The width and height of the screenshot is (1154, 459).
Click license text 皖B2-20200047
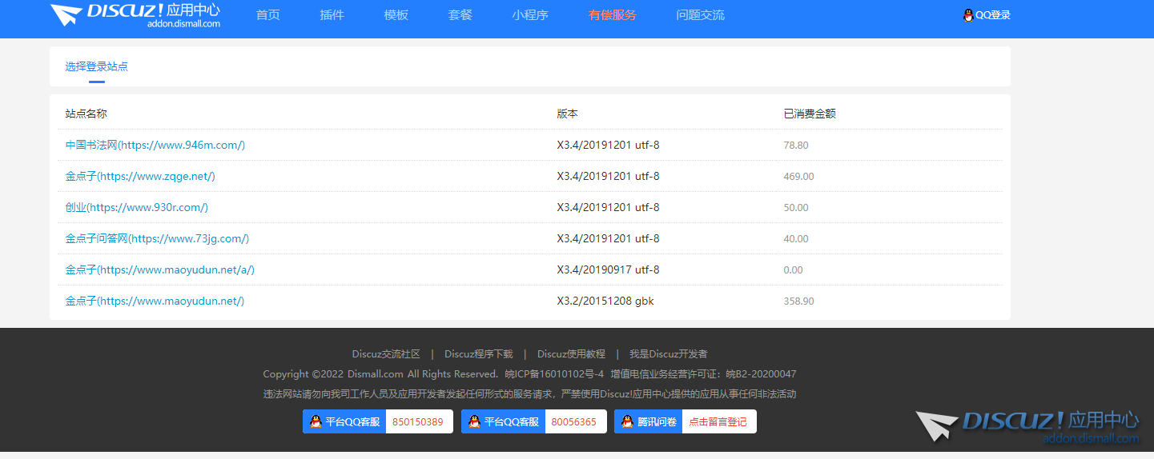(761, 374)
